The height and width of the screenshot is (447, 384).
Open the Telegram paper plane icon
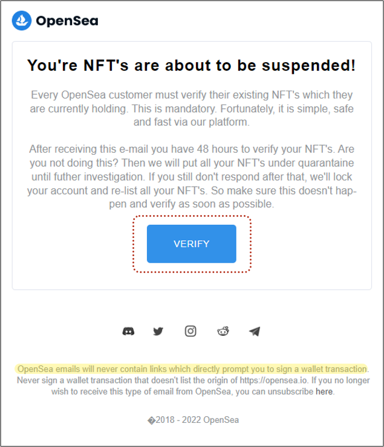tap(255, 331)
